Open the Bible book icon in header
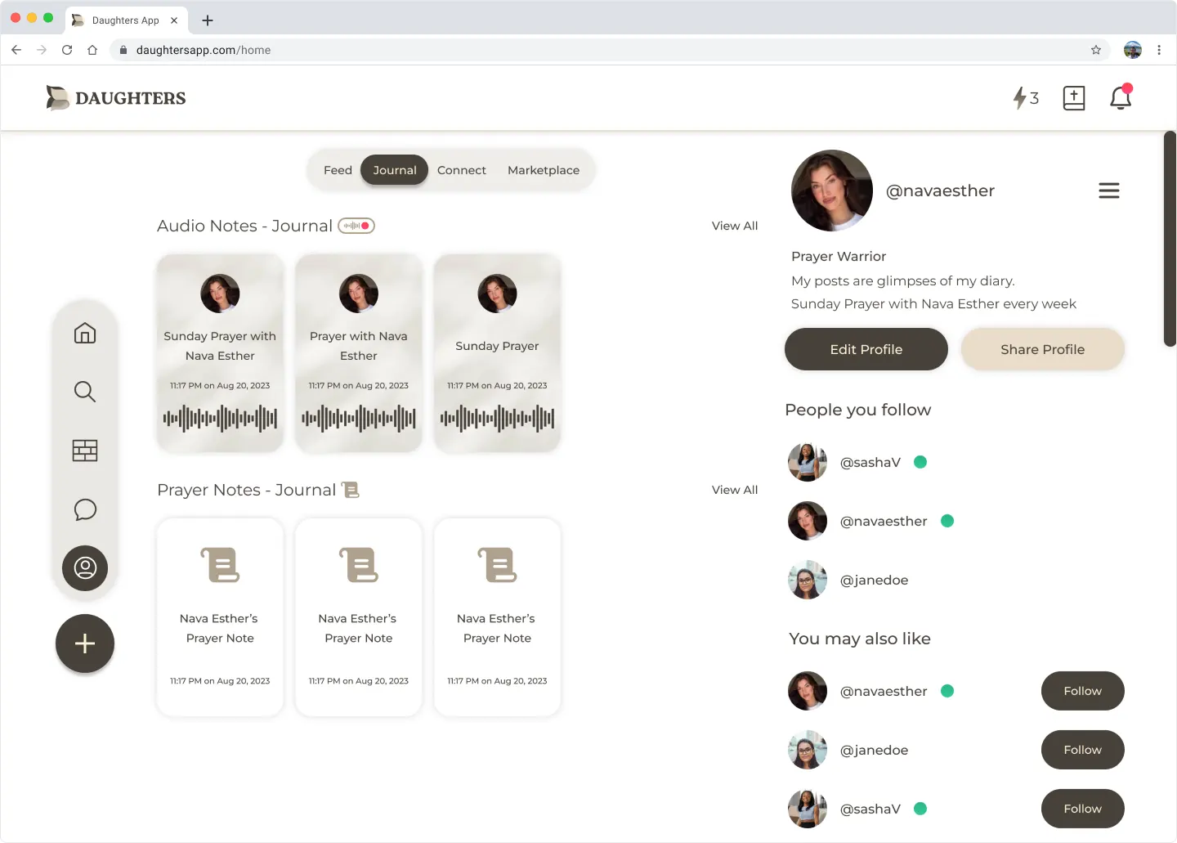 click(1073, 98)
